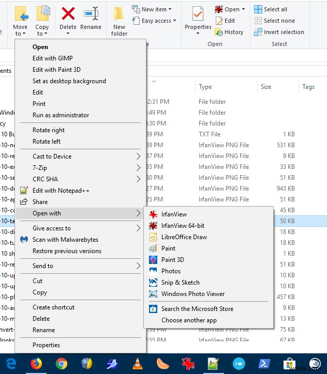This screenshot has width=327, height=374.
Task: Expand the 7-Zip submenu
Action: pos(138,168)
